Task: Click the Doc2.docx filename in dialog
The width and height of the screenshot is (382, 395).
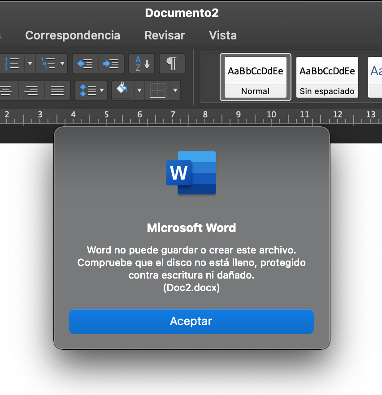Action: 191,288
